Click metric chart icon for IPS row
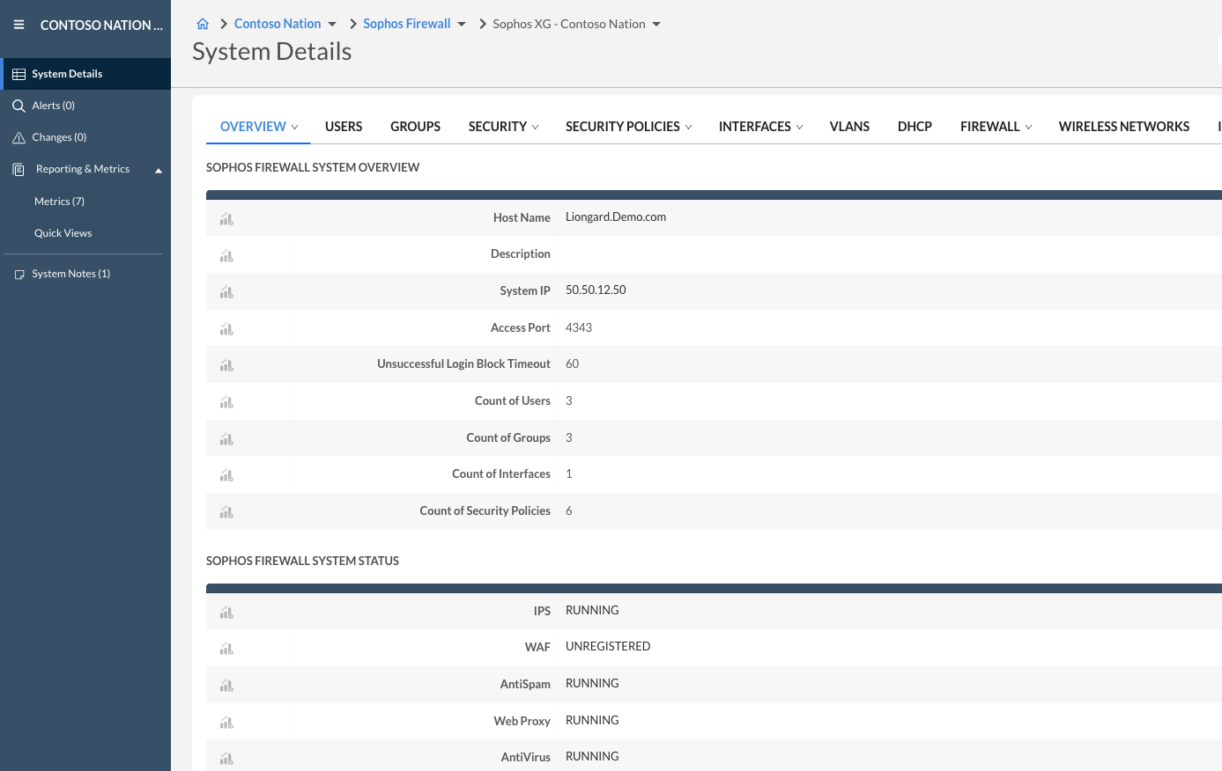The height and width of the screenshot is (771, 1222). point(226,613)
